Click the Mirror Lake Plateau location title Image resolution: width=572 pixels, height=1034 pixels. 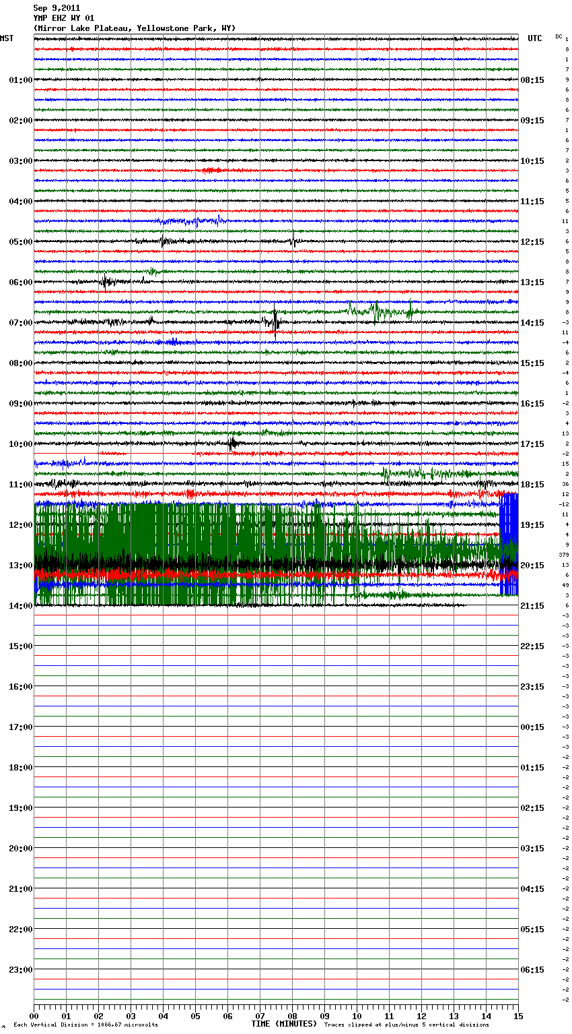[135, 28]
